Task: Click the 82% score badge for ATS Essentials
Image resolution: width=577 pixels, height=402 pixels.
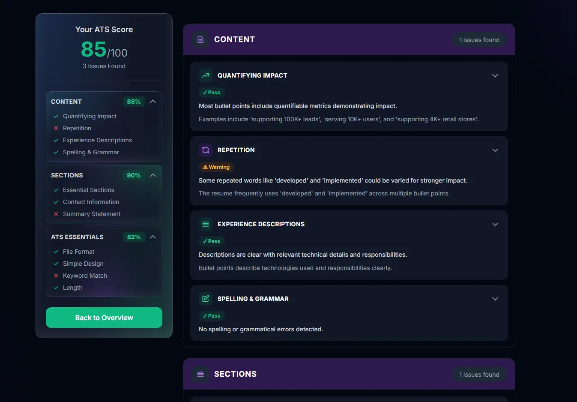Action: pyautogui.click(x=133, y=237)
